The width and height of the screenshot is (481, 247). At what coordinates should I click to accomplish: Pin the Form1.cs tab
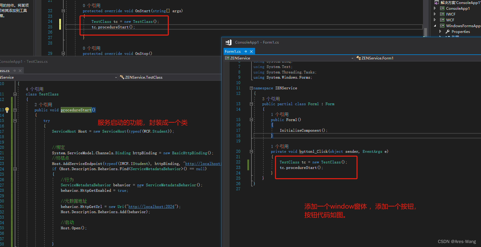tap(246, 52)
